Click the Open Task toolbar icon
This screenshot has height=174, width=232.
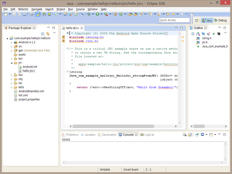point(136,14)
